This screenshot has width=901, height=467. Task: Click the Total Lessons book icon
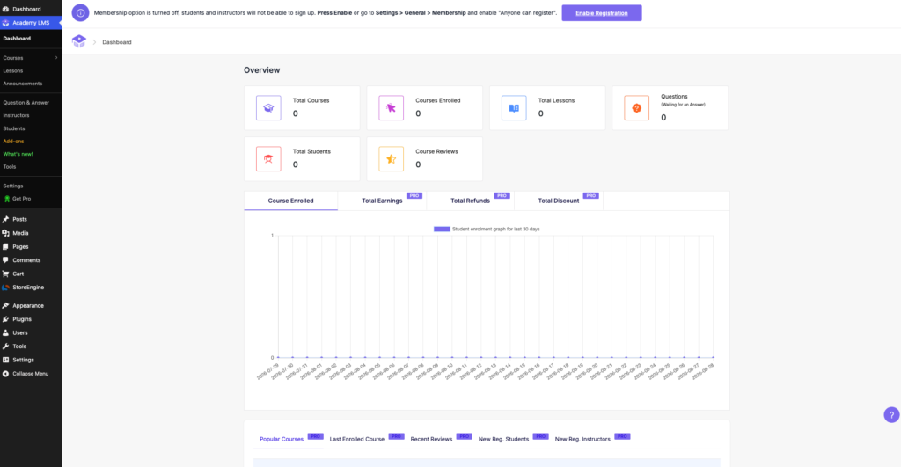click(514, 108)
